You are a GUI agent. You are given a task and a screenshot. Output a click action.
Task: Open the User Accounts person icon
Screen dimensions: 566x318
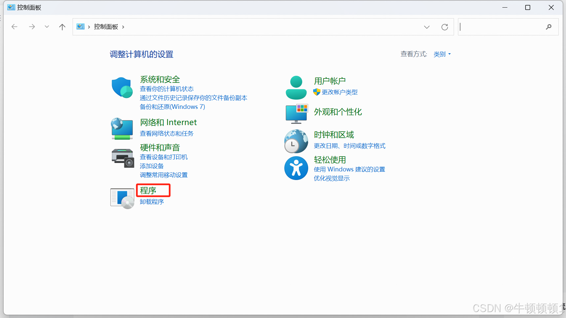click(296, 88)
